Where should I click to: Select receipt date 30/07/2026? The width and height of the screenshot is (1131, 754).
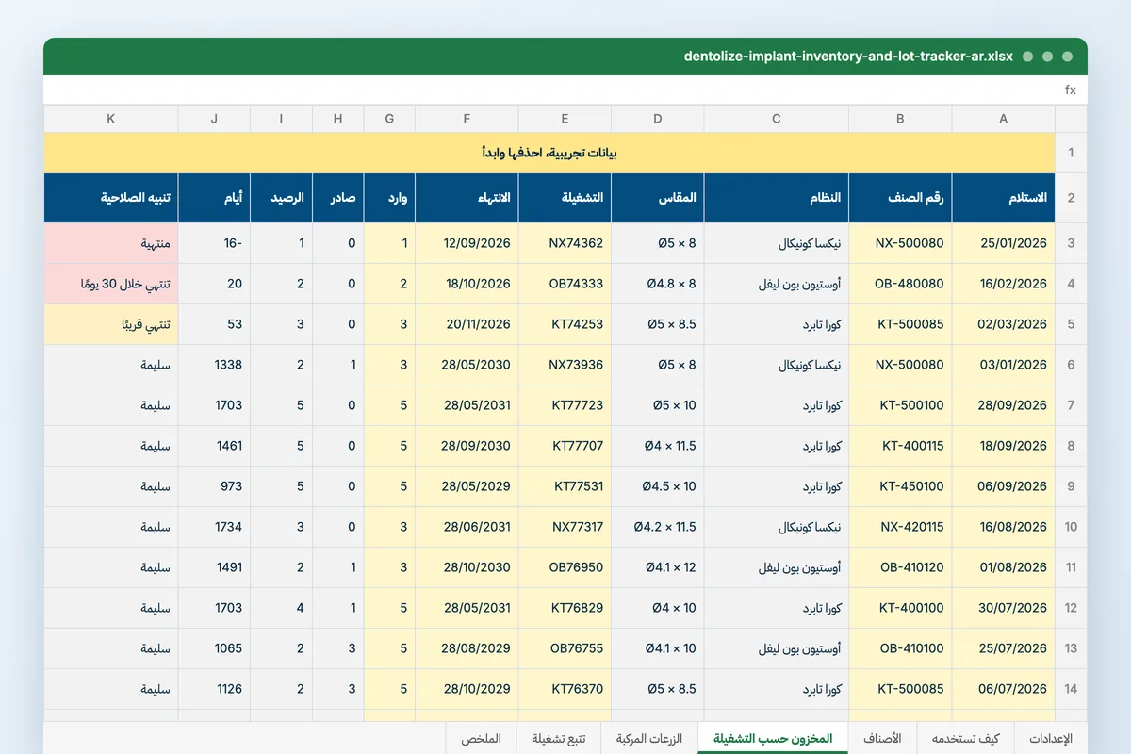1003,608
